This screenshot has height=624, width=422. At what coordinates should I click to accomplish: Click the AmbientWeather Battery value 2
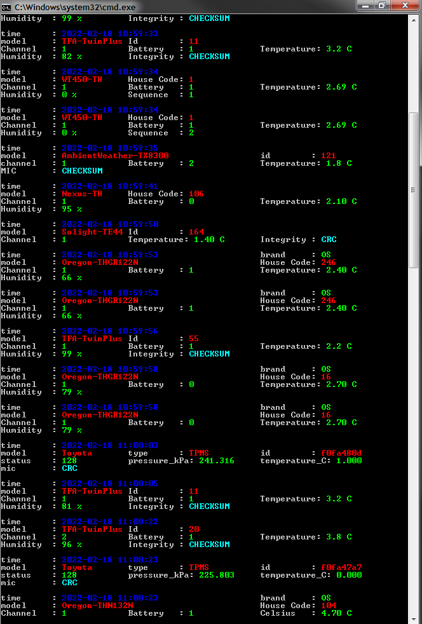coord(191,163)
